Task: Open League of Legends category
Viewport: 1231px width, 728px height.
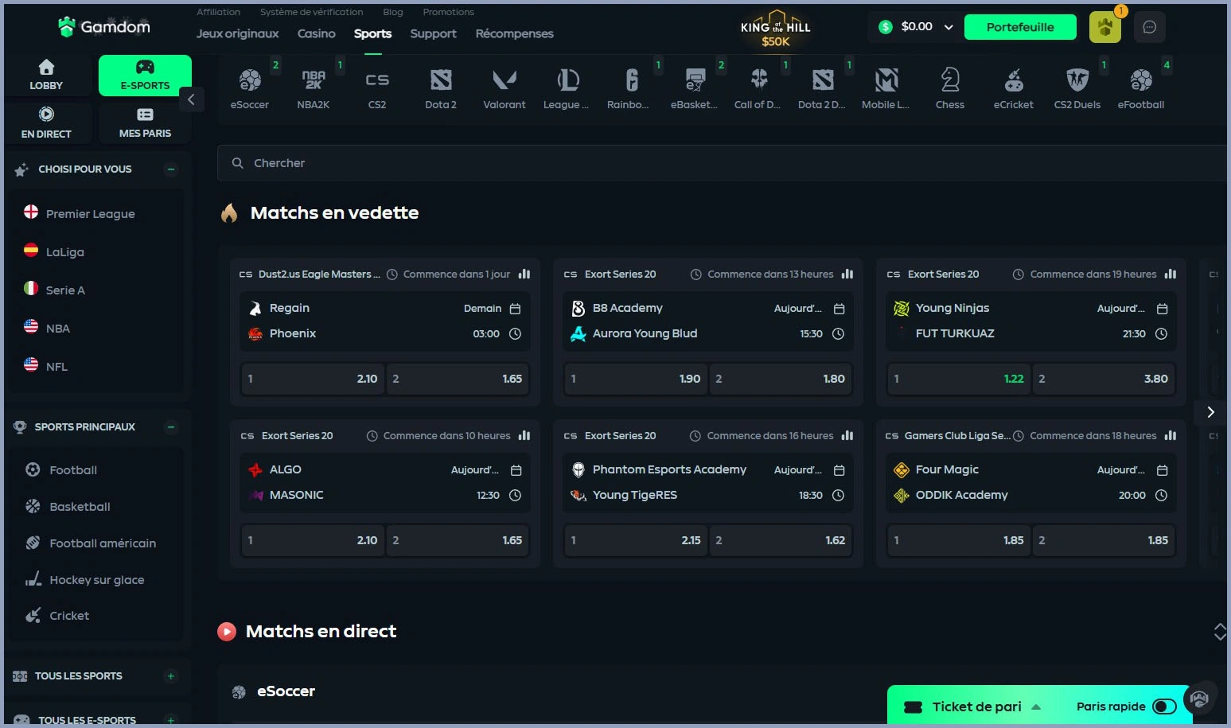Action: [568, 80]
